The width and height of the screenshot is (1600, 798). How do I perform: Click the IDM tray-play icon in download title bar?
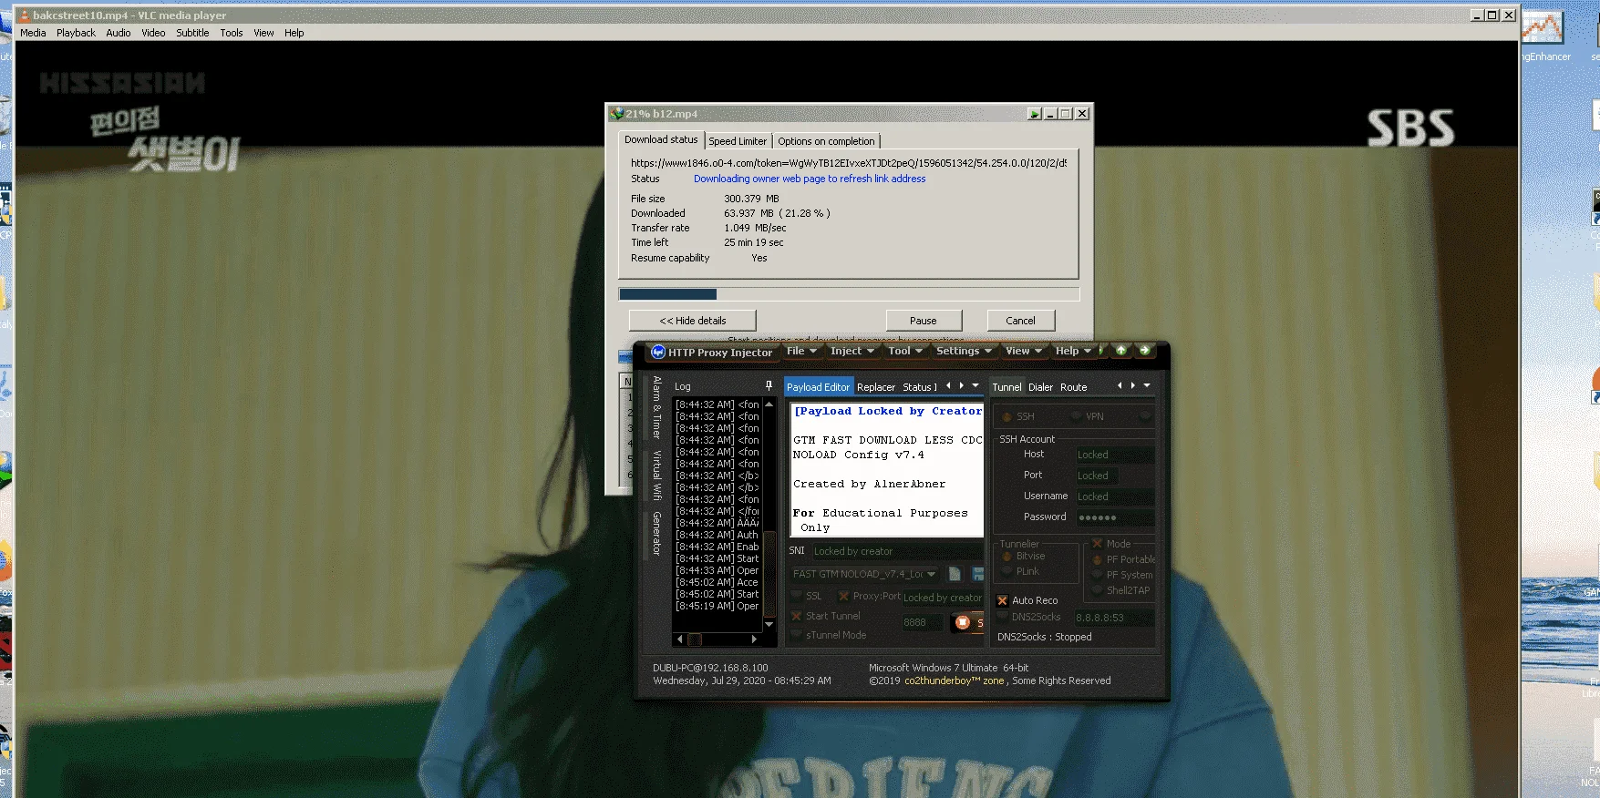(1034, 114)
